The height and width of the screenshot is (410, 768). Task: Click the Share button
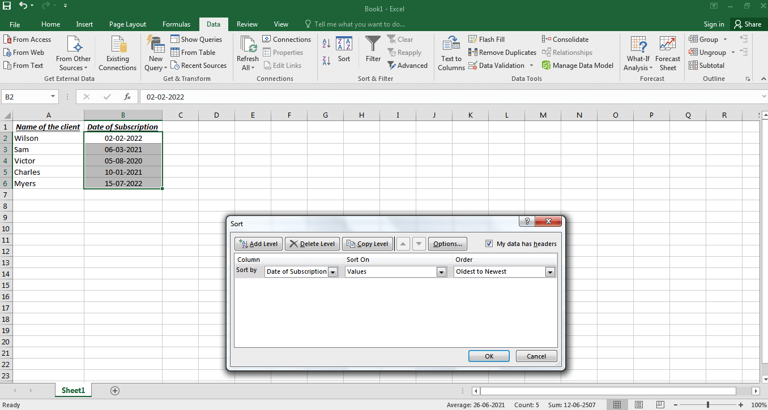pos(748,24)
